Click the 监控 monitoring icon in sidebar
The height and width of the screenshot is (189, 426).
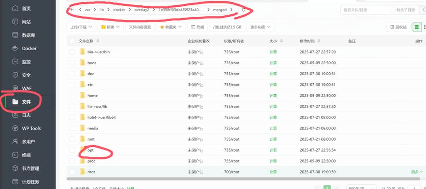pos(15,62)
